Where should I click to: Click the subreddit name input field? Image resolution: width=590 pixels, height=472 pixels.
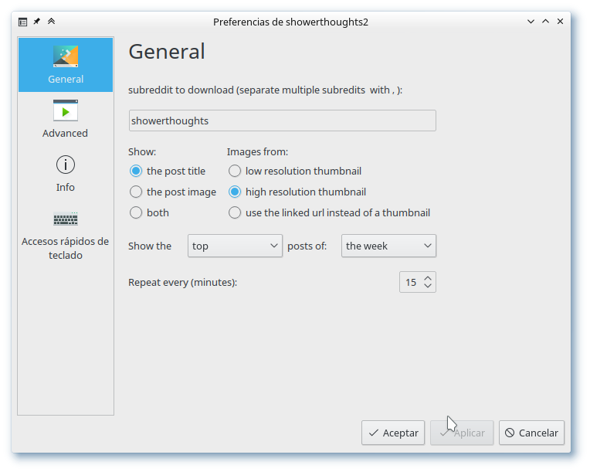click(x=282, y=121)
